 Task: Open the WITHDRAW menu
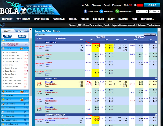pyautogui.click(x=23, y=19)
